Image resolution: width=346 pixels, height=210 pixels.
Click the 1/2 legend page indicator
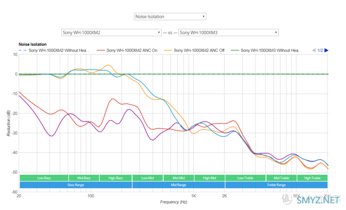(x=320, y=50)
